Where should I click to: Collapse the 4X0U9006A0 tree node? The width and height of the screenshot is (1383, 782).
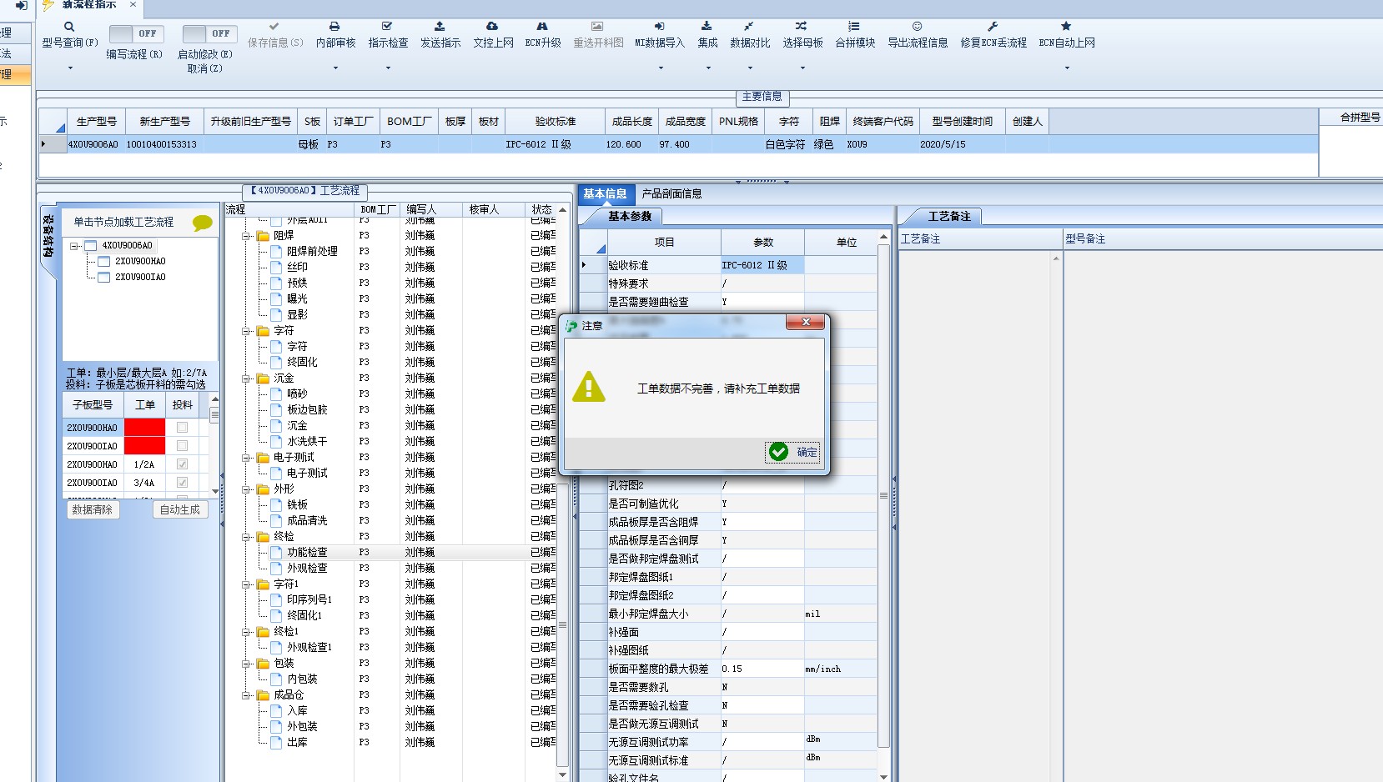pyautogui.click(x=74, y=246)
